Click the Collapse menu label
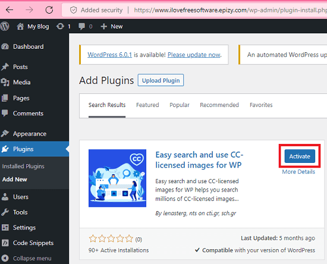The height and width of the screenshot is (264, 327). point(32,258)
